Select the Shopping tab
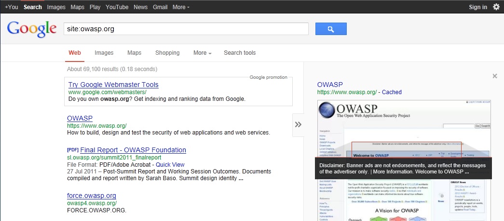The width and height of the screenshot is (504, 221). tap(167, 53)
